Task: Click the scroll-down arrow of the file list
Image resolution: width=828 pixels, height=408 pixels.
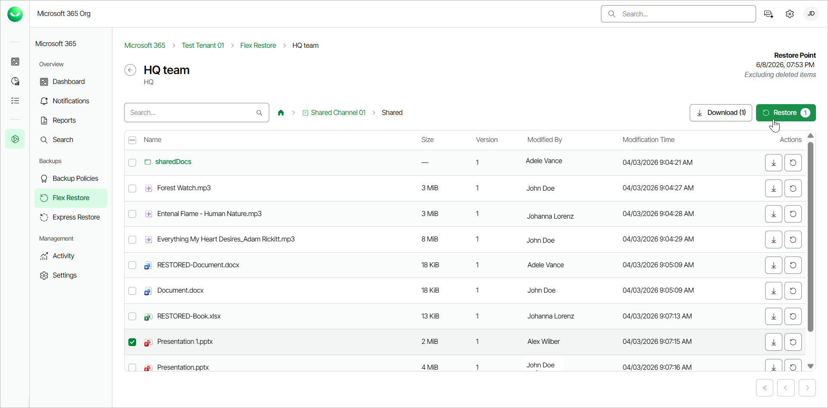Action: point(810,366)
